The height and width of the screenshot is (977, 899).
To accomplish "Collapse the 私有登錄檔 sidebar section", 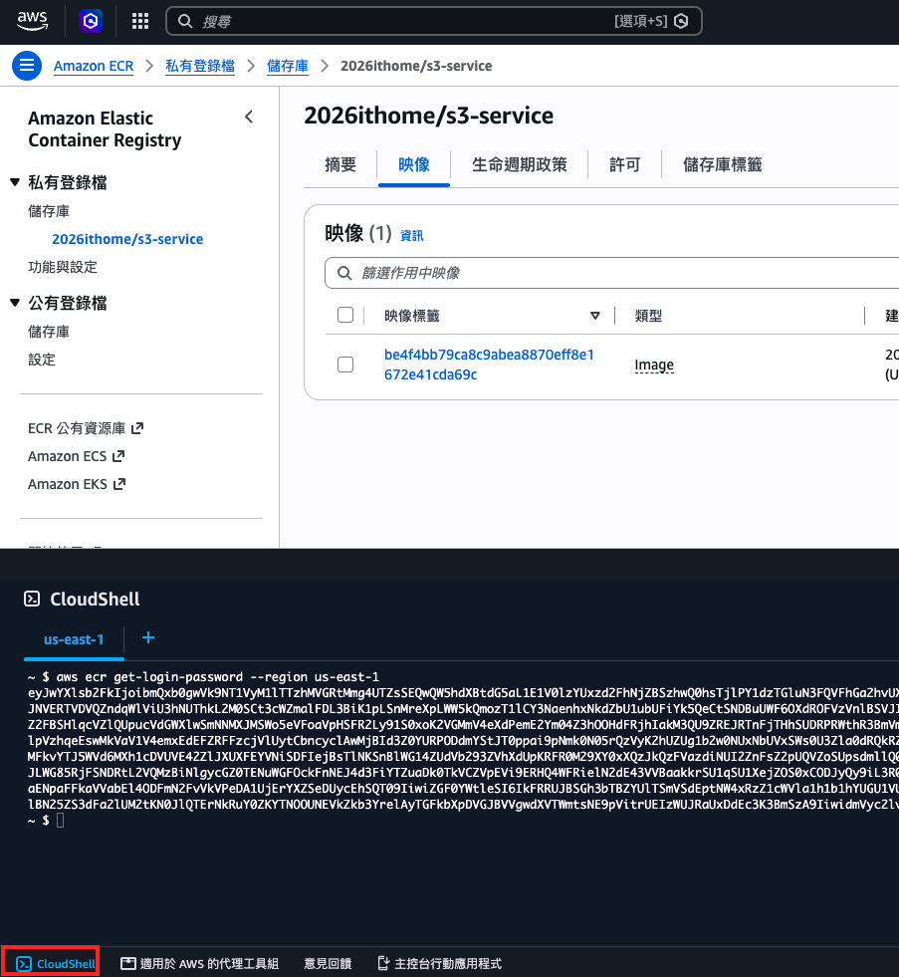I will 15,182.
